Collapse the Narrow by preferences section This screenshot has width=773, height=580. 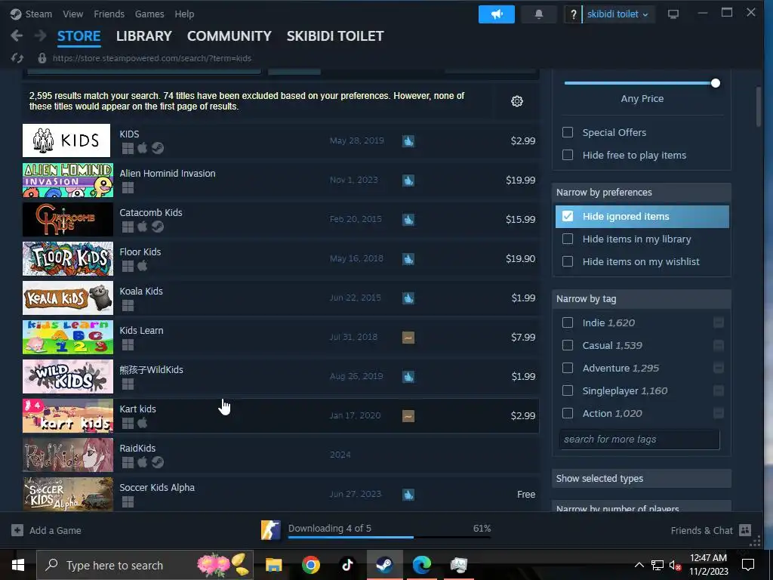point(642,193)
